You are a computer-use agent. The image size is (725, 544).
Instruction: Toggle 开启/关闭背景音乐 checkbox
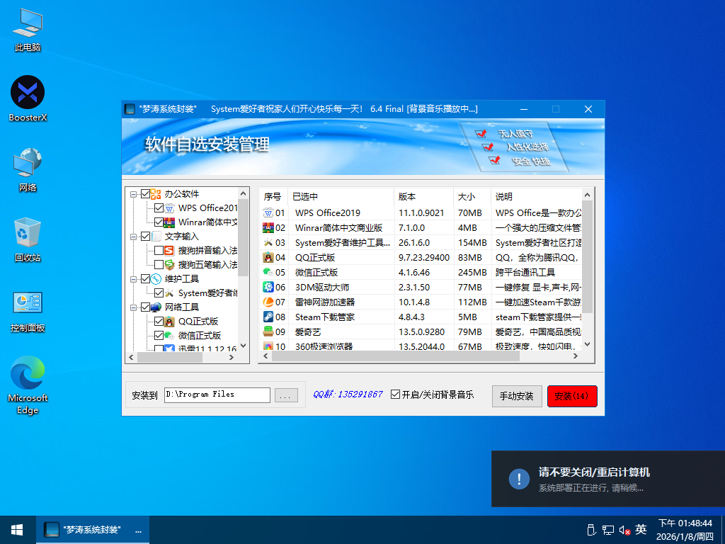pos(396,395)
